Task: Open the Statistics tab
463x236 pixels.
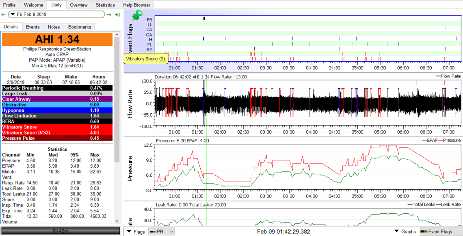Action: click(105, 5)
